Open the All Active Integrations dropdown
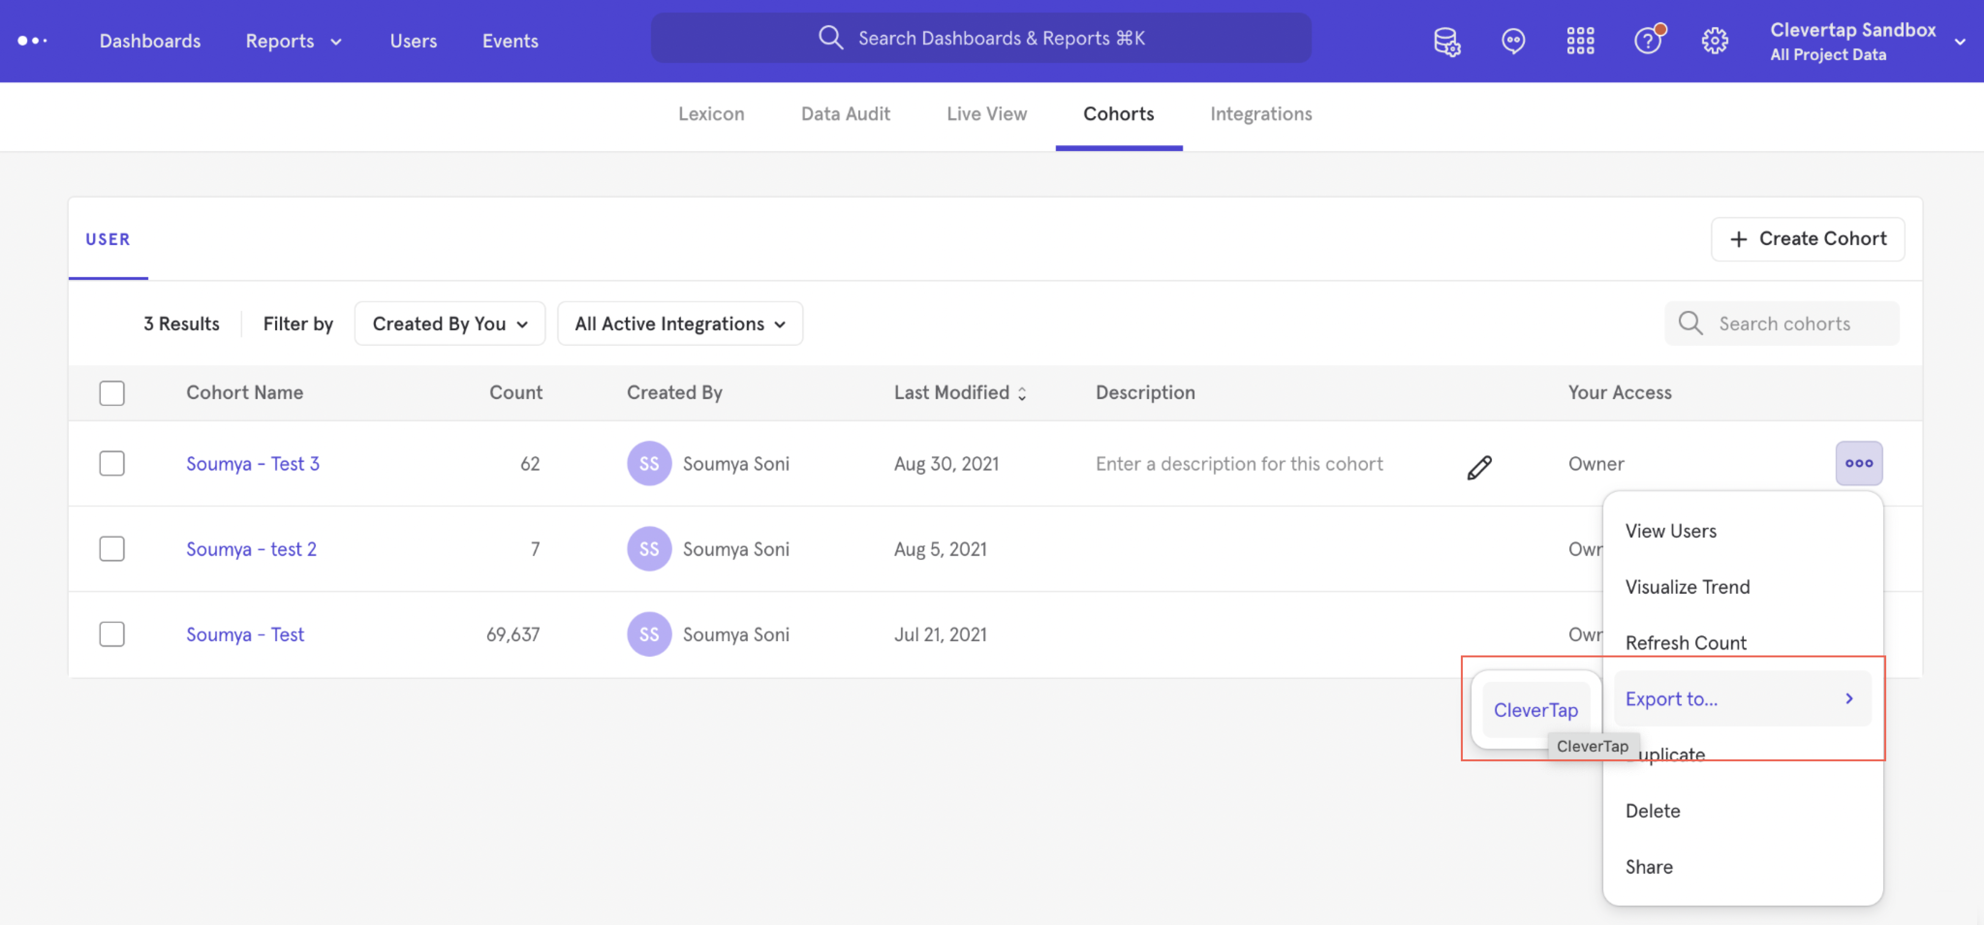The width and height of the screenshot is (1984, 925). [x=679, y=324]
